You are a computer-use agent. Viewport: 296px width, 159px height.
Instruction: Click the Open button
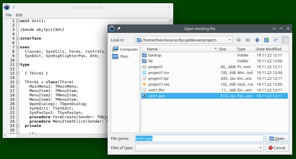tap(277, 138)
